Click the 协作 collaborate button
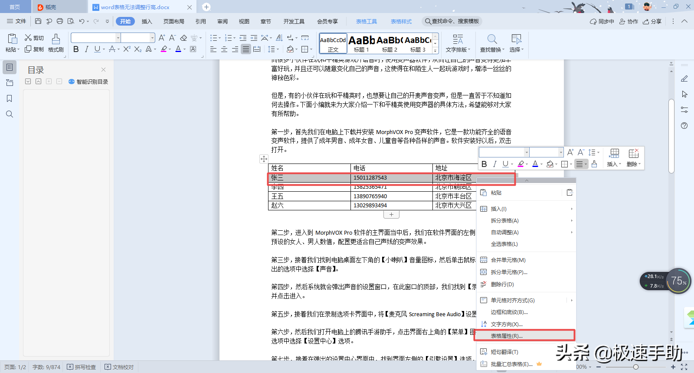 click(629, 21)
